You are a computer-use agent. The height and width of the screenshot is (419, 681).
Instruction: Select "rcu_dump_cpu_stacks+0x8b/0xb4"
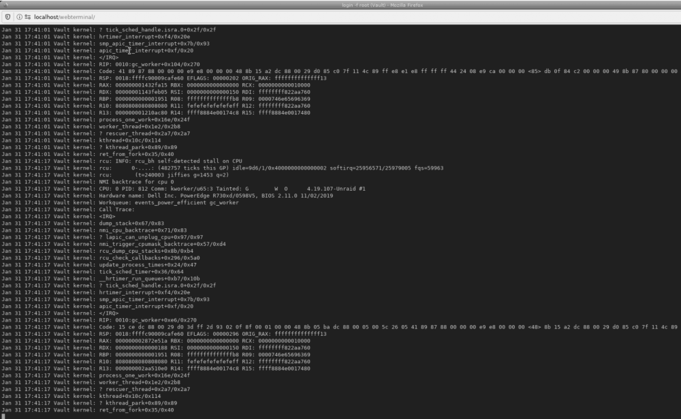[146, 251]
